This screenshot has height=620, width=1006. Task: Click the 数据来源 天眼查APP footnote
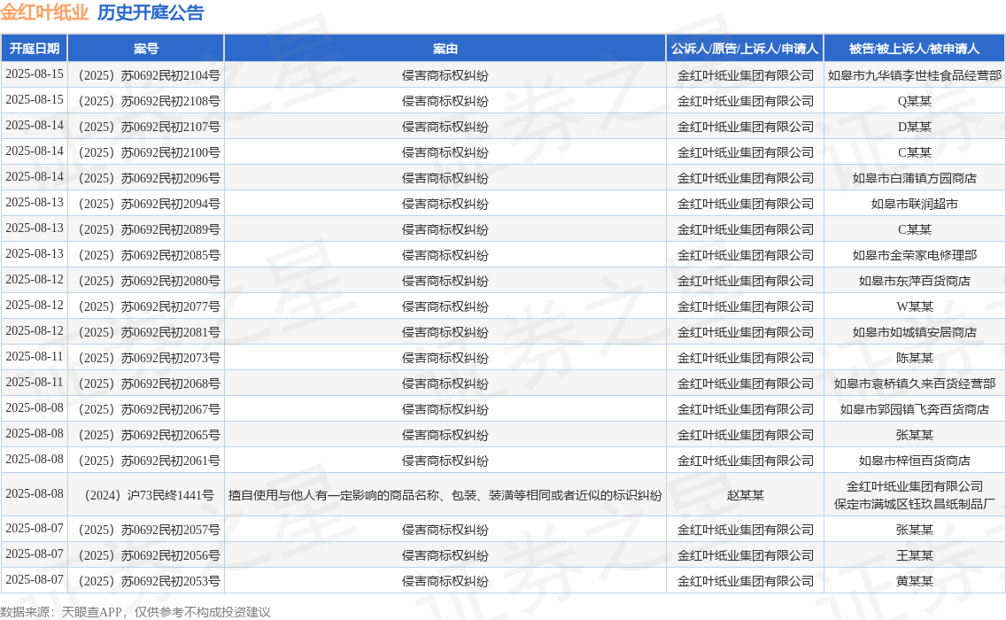click(135, 612)
